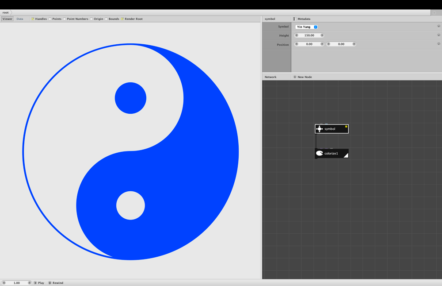Increase first Position value

click(322, 44)
